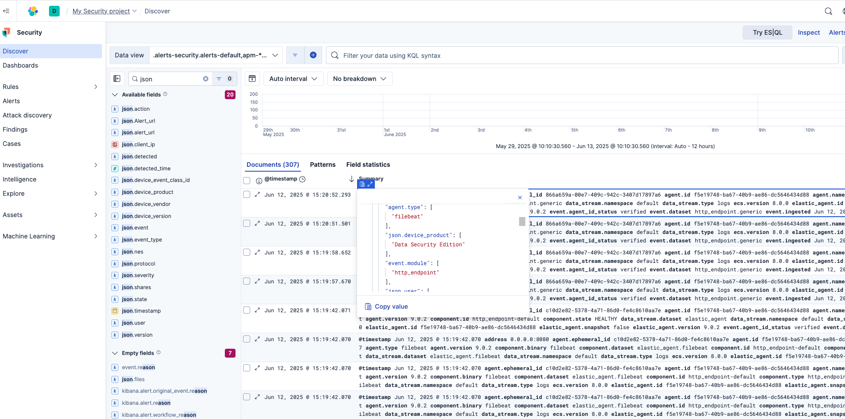Click the Try ES|QL button

[x=768, y=32]
